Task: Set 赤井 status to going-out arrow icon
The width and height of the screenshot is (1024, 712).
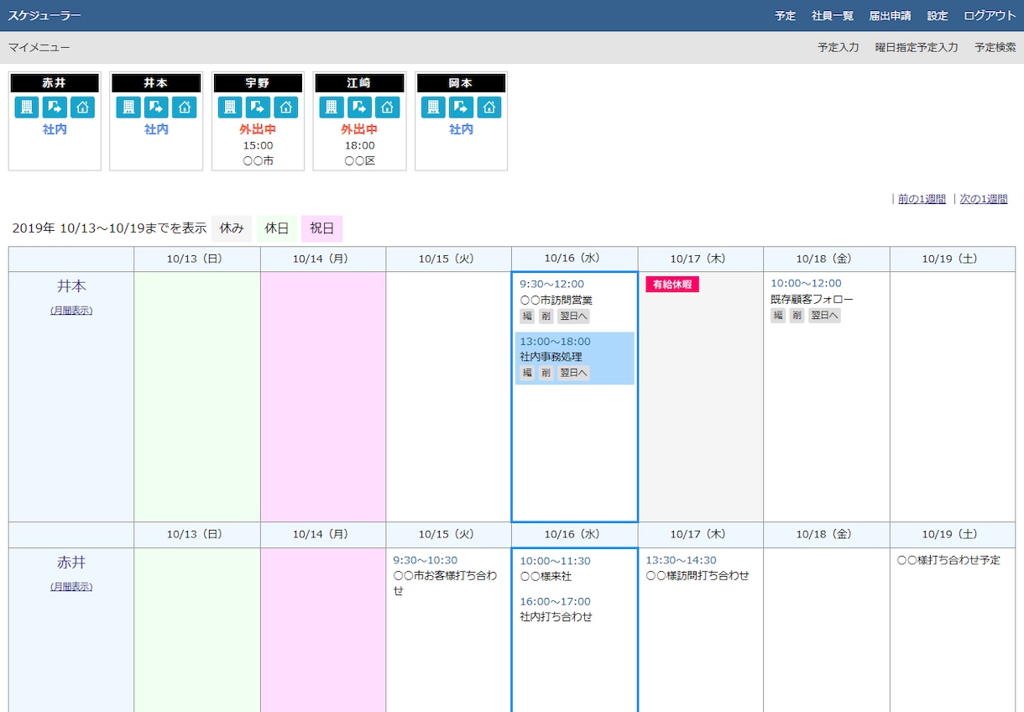Action: pos(55,107)
